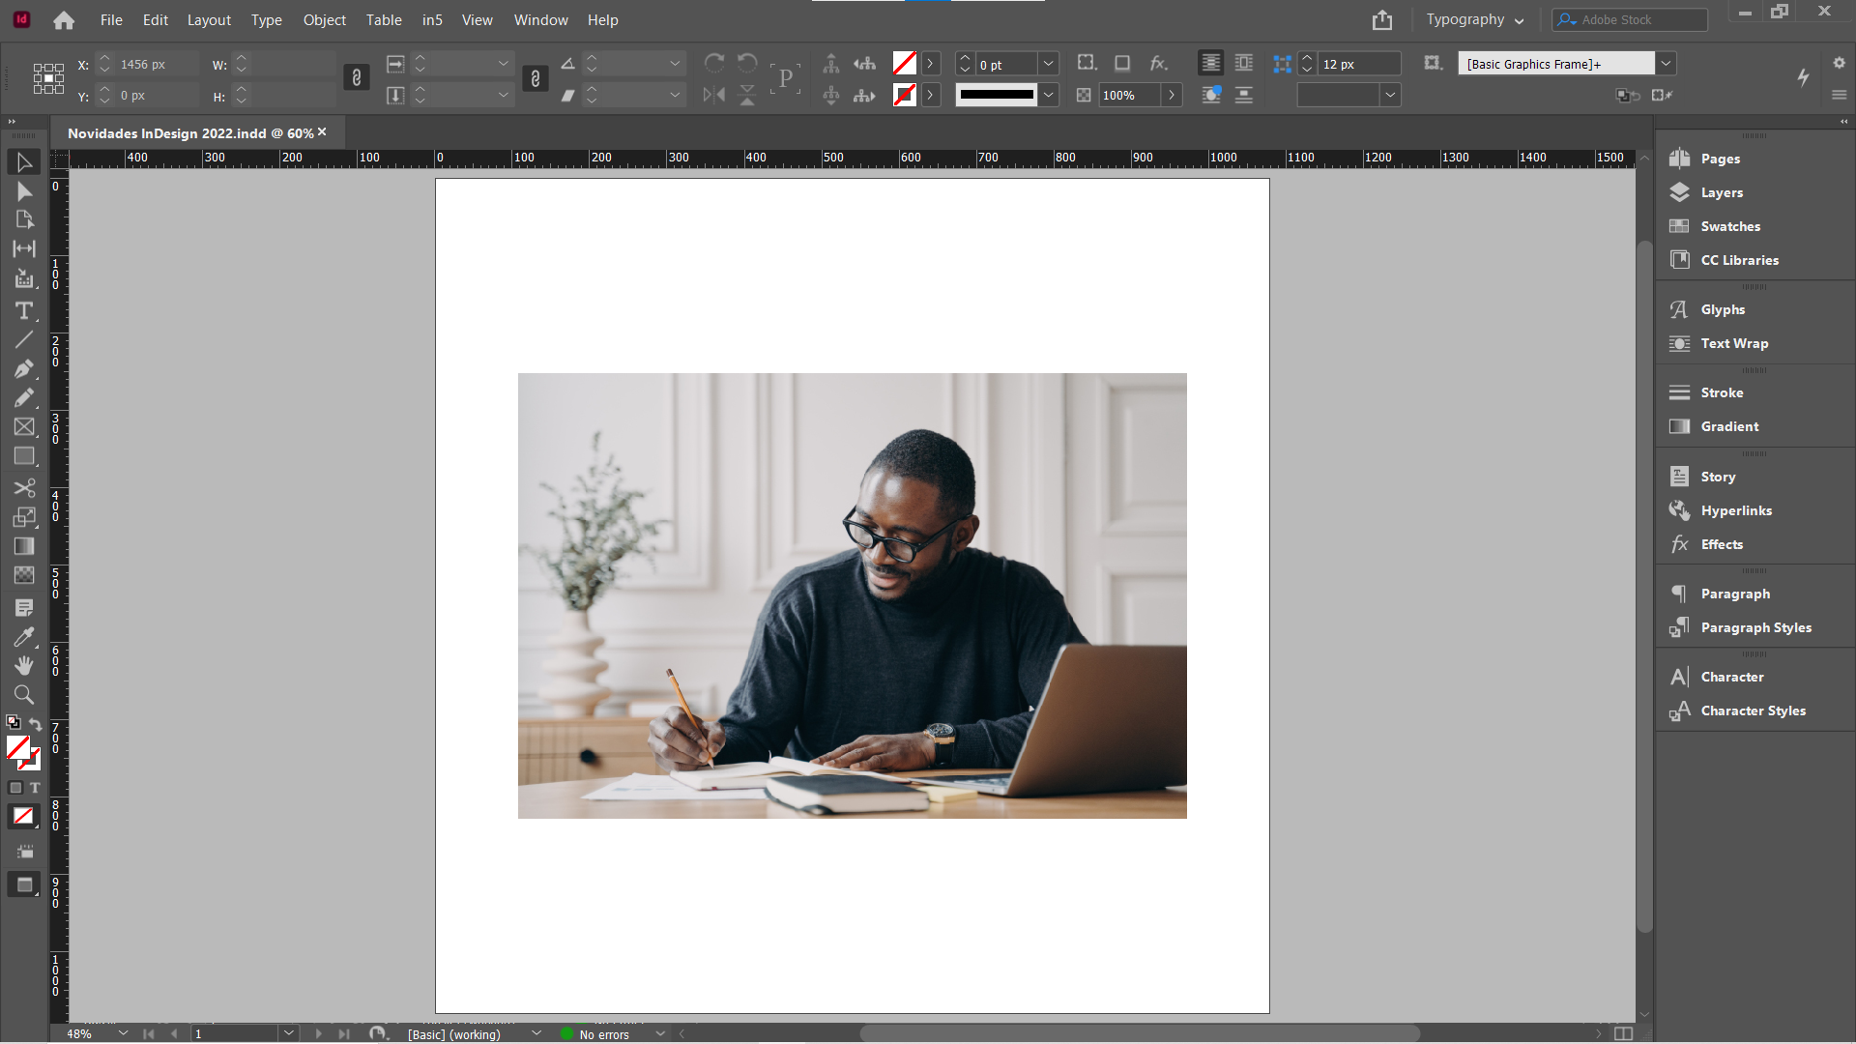The image size is (1856, 1044).
Task: Select the Selection tool arrow
Action: (24, 162)
